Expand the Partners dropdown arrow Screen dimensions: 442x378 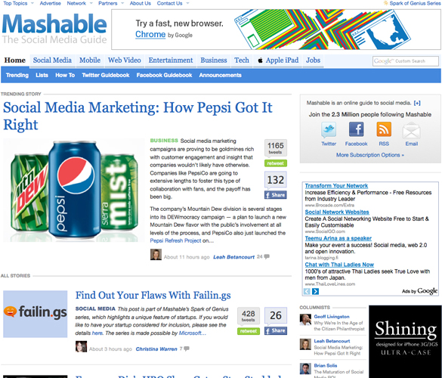(x=122, y=3)
